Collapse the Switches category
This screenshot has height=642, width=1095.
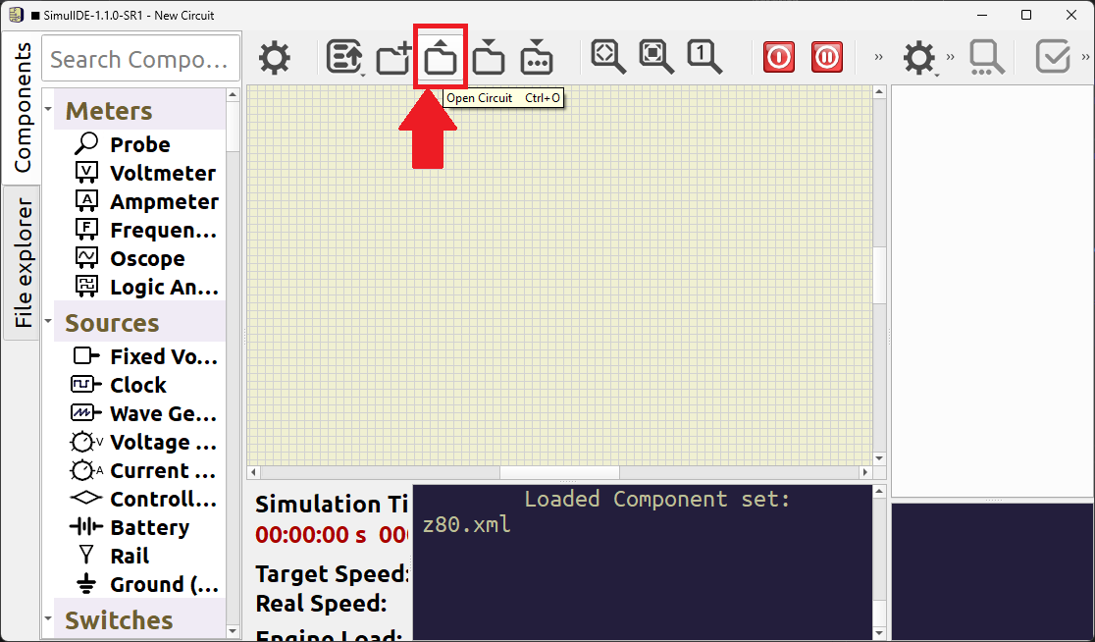pos(49,619)
